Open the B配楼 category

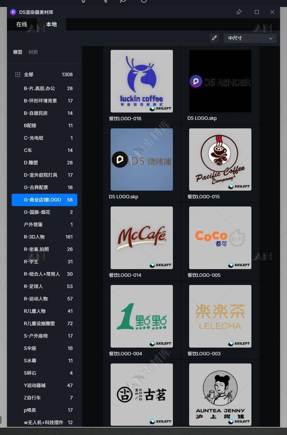(44, 126)
